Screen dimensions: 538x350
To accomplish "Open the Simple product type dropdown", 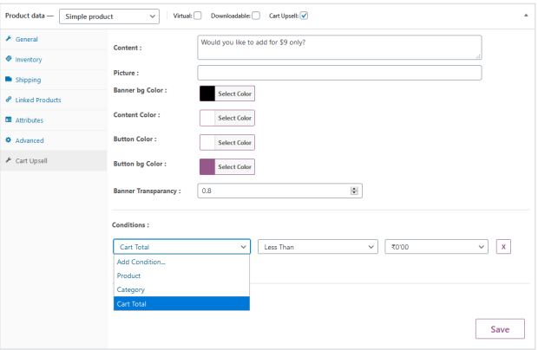I will click(x=109, y=16).
